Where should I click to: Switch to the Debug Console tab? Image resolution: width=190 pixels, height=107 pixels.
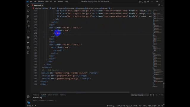(53, 95)
